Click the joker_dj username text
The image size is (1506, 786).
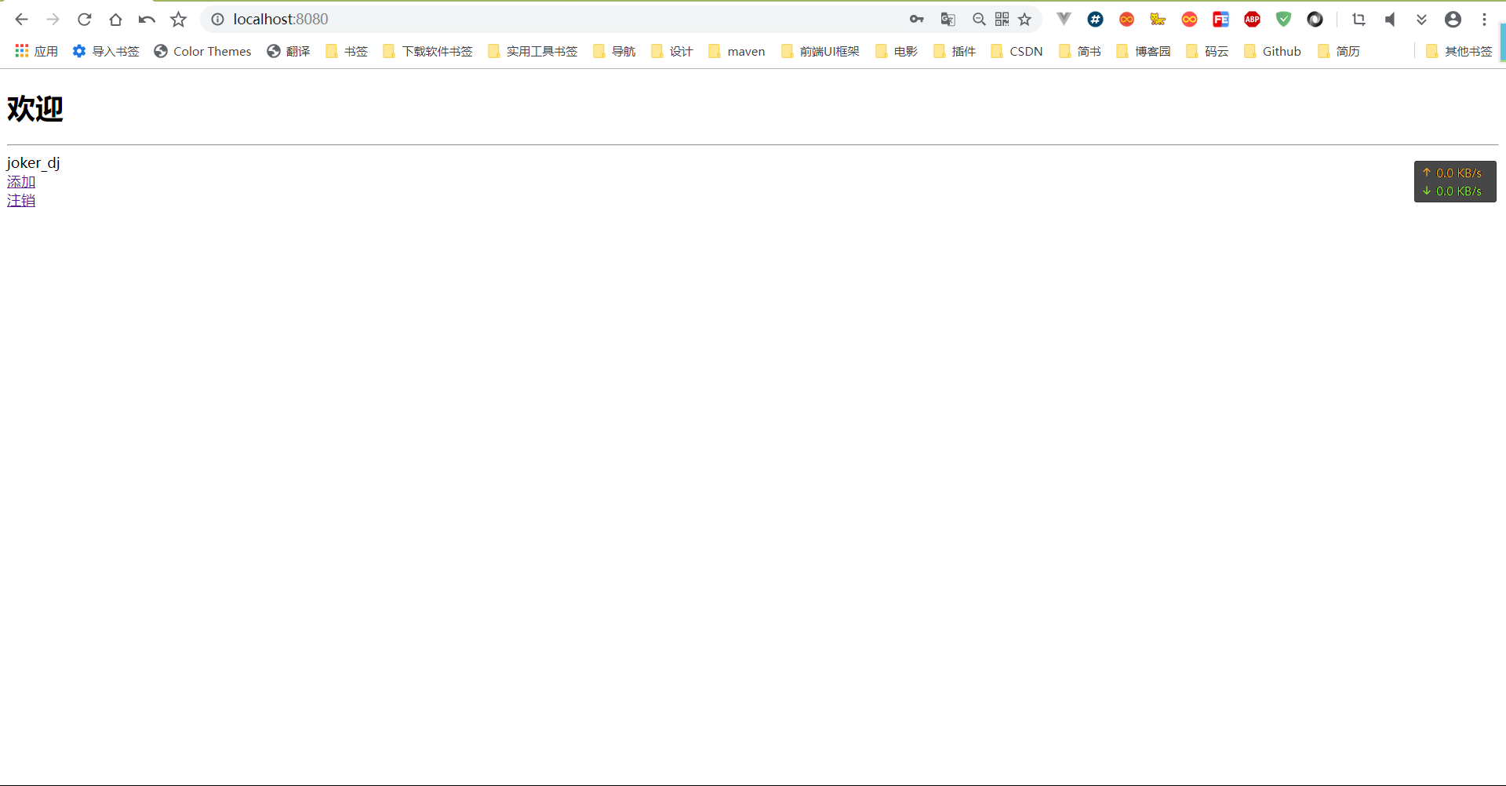point(33,163)
